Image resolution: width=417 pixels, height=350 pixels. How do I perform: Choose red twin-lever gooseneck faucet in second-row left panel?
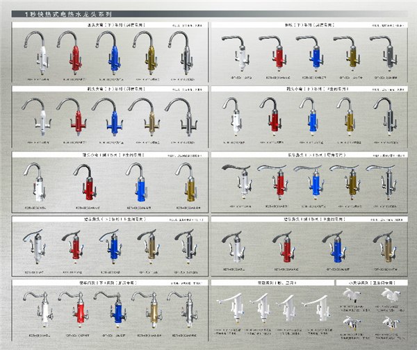click(72, 117)
